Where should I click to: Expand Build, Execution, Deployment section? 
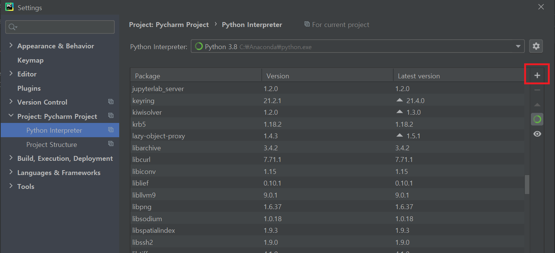coord(11,158)
